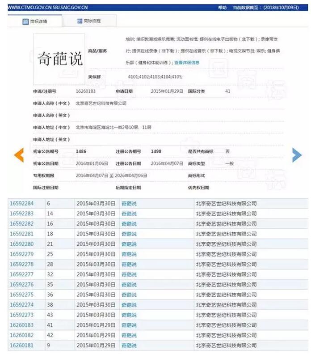Open registration number 16592278

click(x=22, y=264)
